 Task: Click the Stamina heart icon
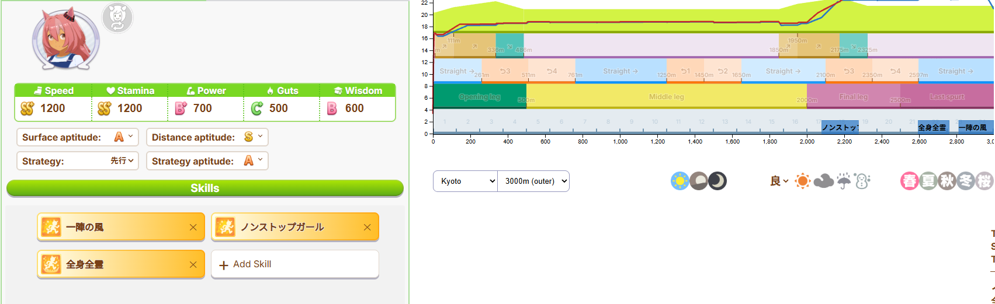pyautogui.click(x=110, y=90)
